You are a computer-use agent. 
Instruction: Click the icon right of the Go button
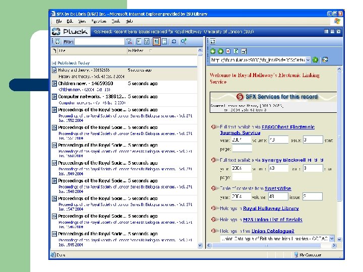coord(325,60)
